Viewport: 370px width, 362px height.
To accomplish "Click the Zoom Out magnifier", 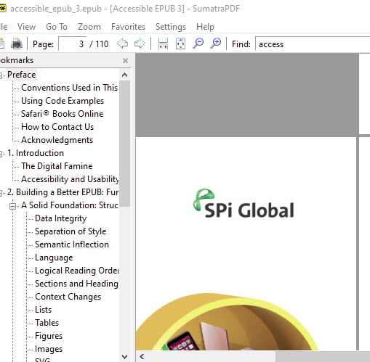I will pyautogui.click(x=198, y=44).
